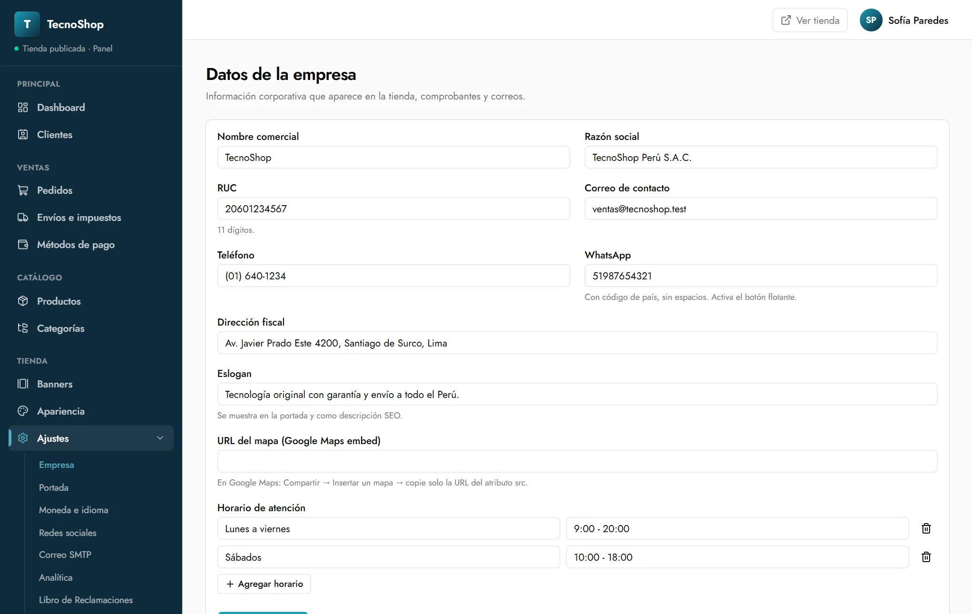The width and height of the screenshot is (972, 614).
Task: Click the Categorías tree icon
Action: (23, 328)
